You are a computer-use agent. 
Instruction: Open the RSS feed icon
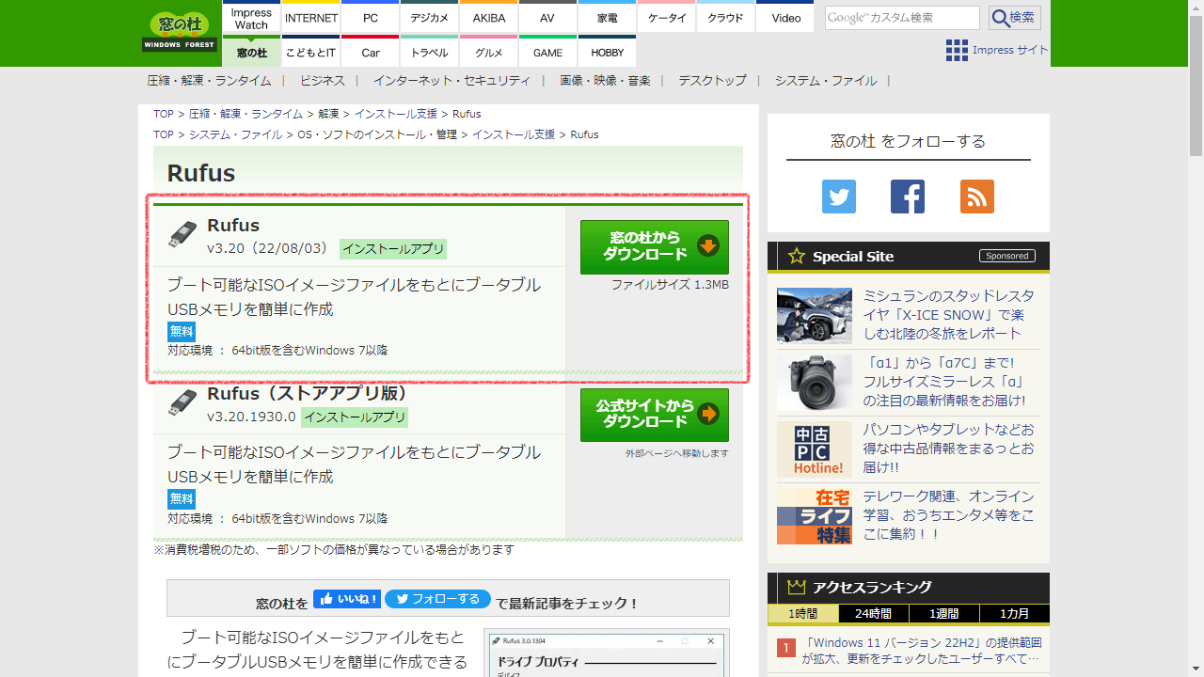[x=977, y=197]
